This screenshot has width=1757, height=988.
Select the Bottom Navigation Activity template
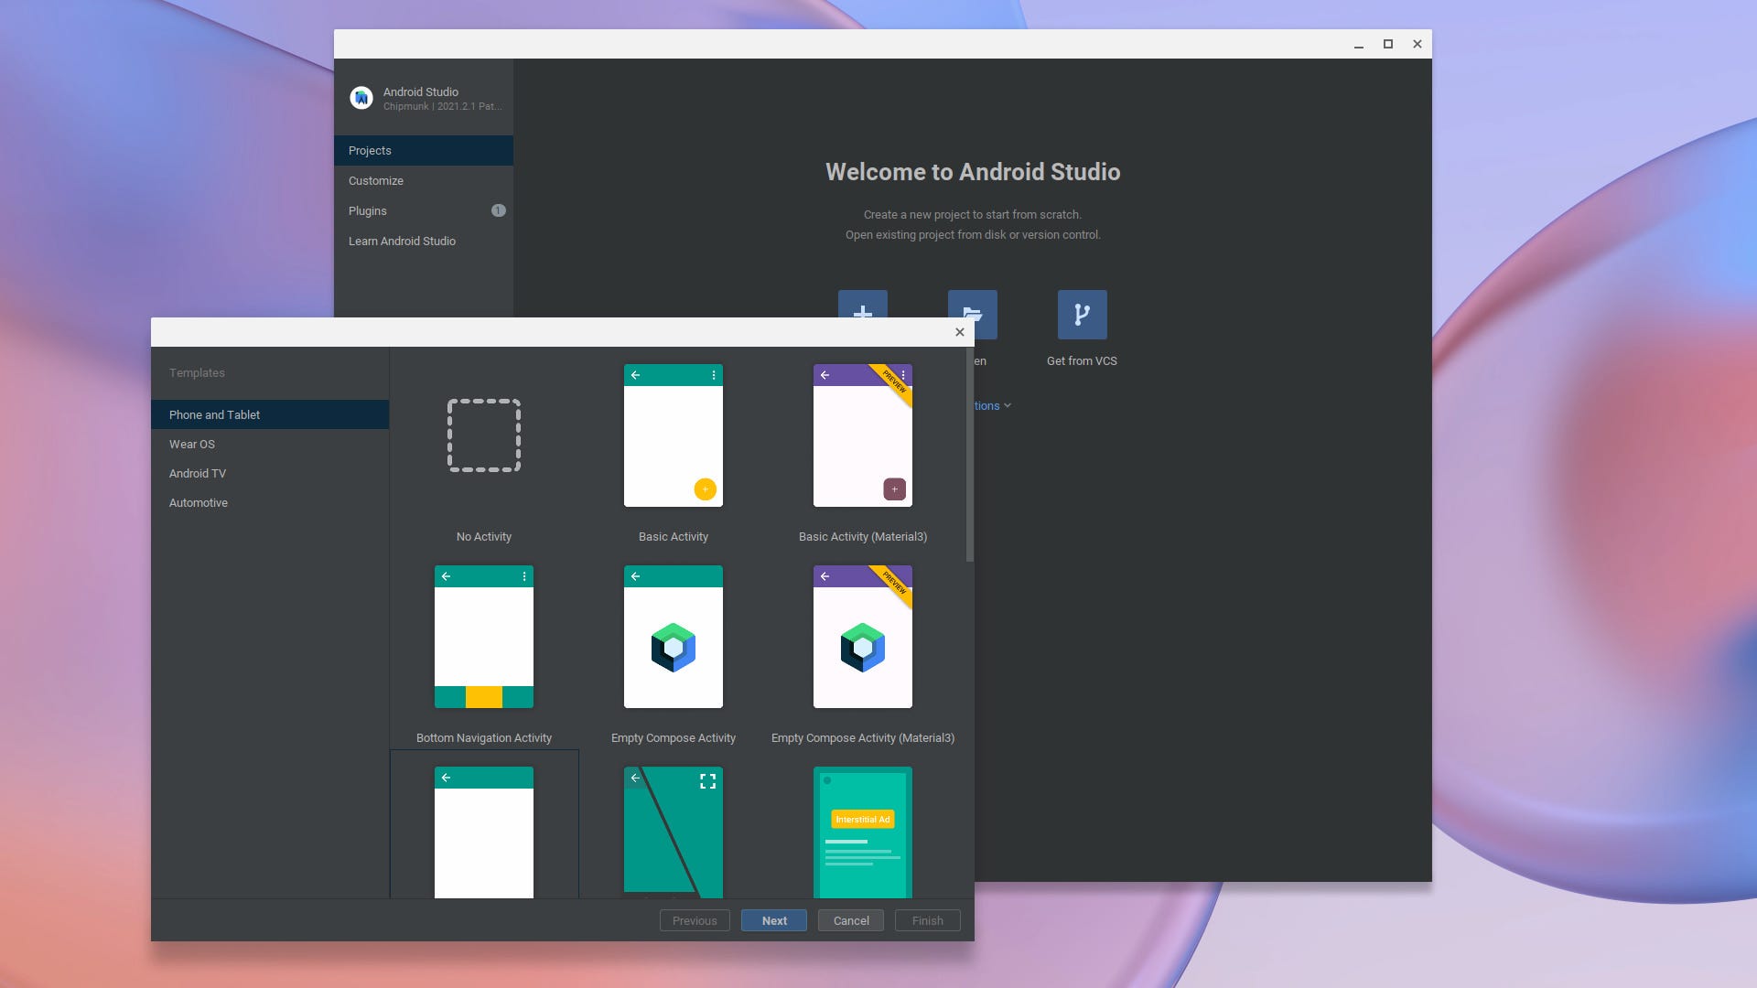click(484, 637)
